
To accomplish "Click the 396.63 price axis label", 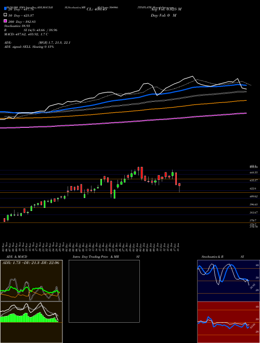I will 254,204.
